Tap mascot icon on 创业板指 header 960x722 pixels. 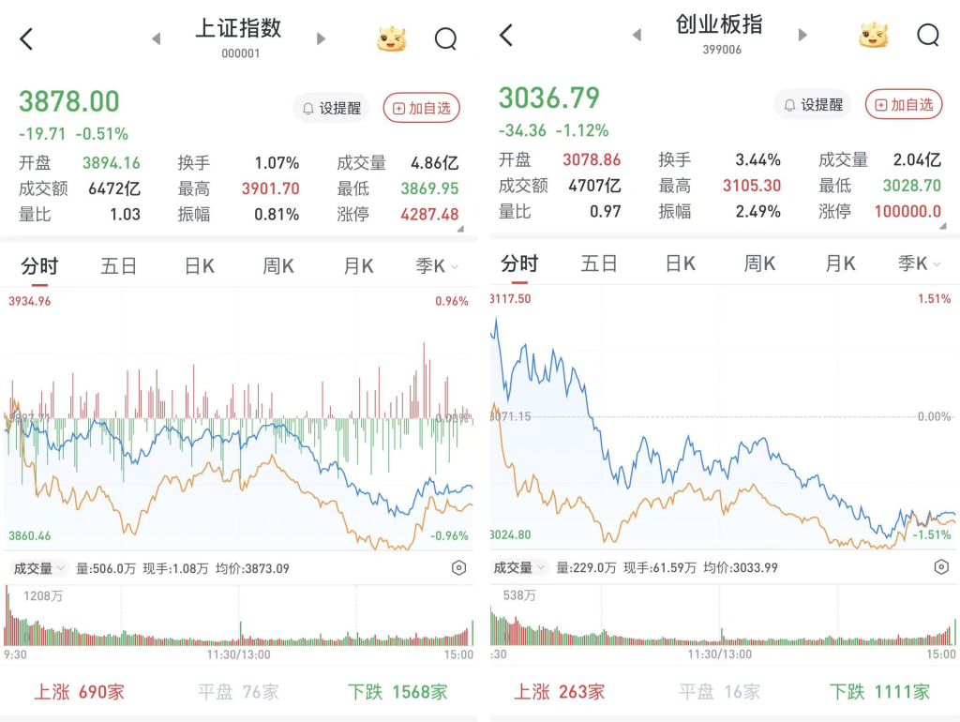[873, 36]
